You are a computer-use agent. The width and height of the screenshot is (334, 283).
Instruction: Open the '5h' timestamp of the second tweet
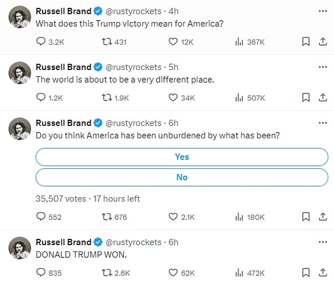(173, 67)
